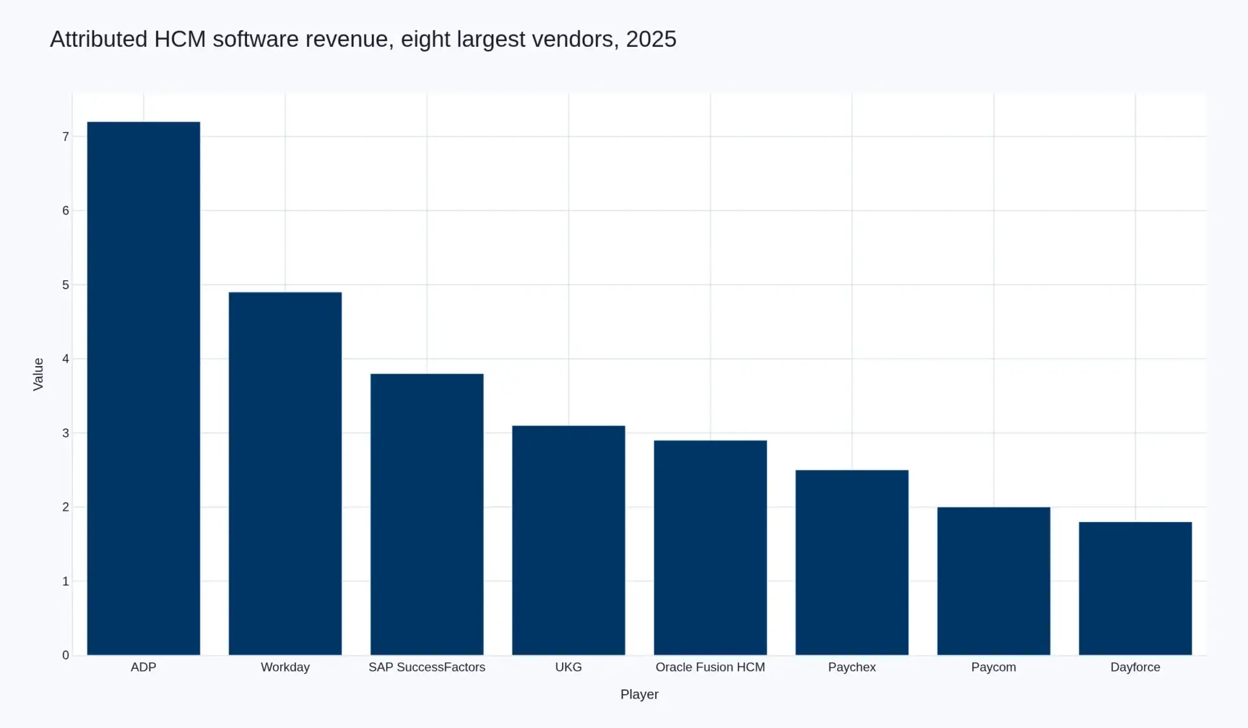Click the 'Paycom' x-axis label
Image resolution: width=1248 pixels, height=728 pixels.
point(994,667)
